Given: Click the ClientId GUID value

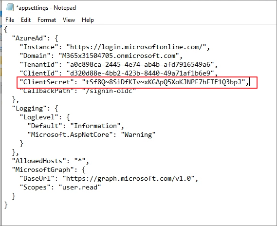Looking at the screenshot, I should pyautogui.click(x=140, y=73).
